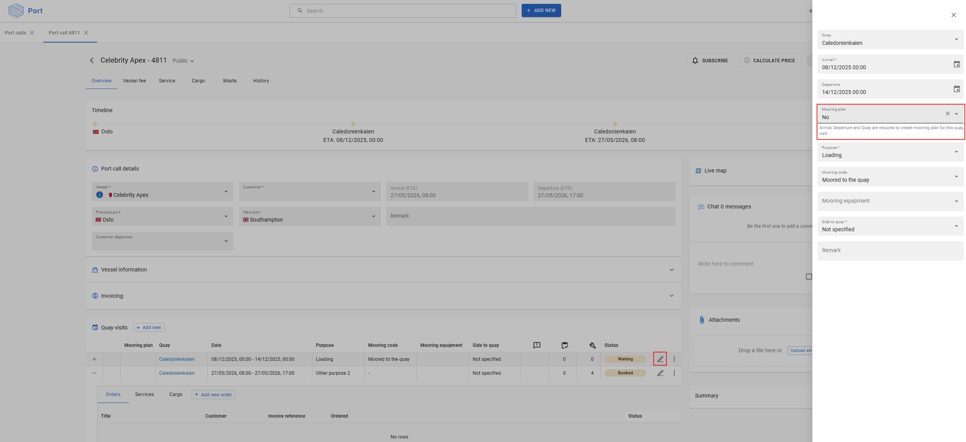Open more options for the Waiting quay visit
This screenshot has width=966, height=442.
(x=674, y=359)
